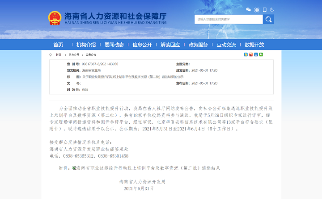This screenshot has height=199, width=322.
Task: Open the 首页 navigation tab
Action: point(58,45)
